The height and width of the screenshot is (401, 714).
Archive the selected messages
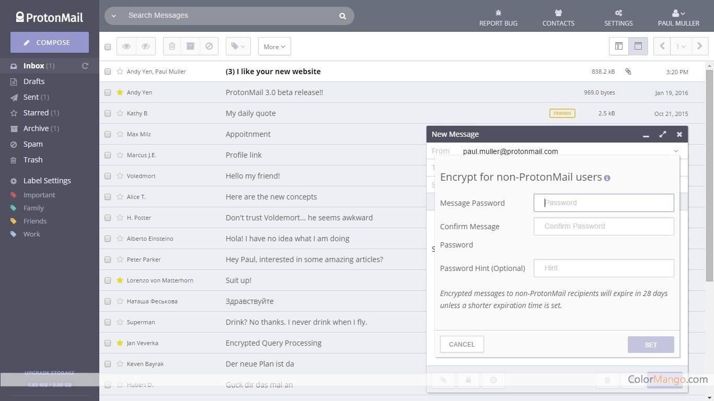(190, 46)
